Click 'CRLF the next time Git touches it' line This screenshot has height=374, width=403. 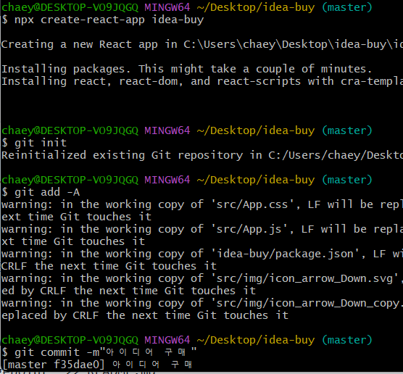109,266
